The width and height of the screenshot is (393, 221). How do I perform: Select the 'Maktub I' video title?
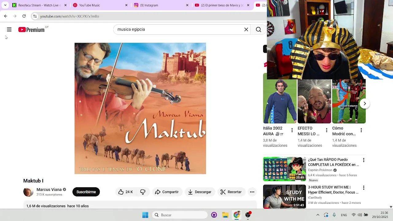33,181
